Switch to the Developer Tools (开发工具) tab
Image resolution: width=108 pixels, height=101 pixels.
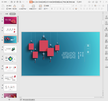click(66, 2)
